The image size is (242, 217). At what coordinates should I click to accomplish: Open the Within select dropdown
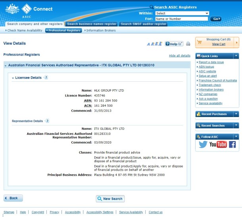click(x=182, y=13)
